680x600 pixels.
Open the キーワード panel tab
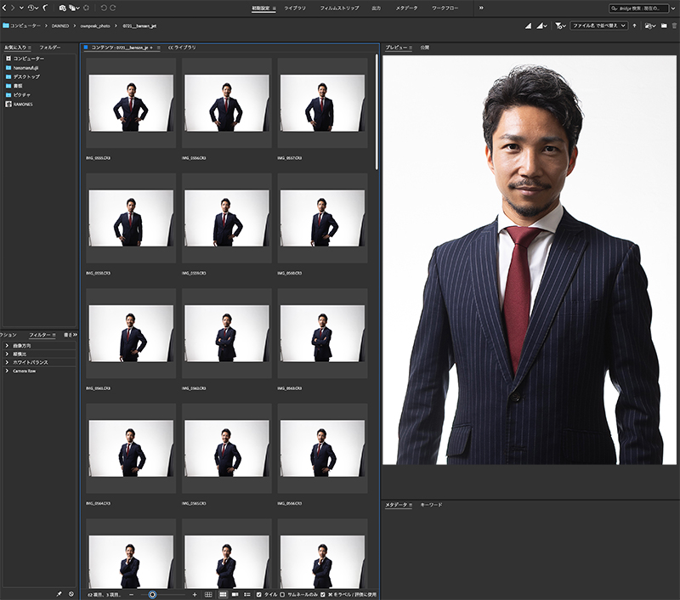[x=432, y=505]
